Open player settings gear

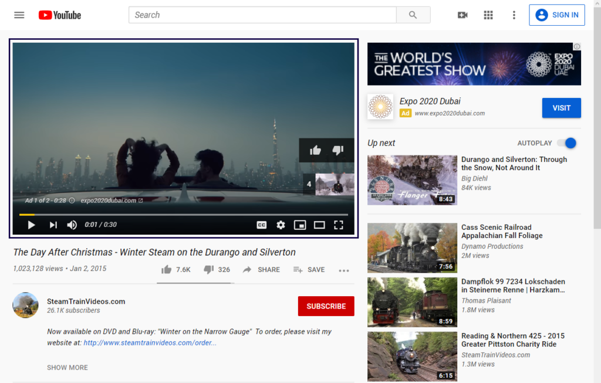point(281,225)
